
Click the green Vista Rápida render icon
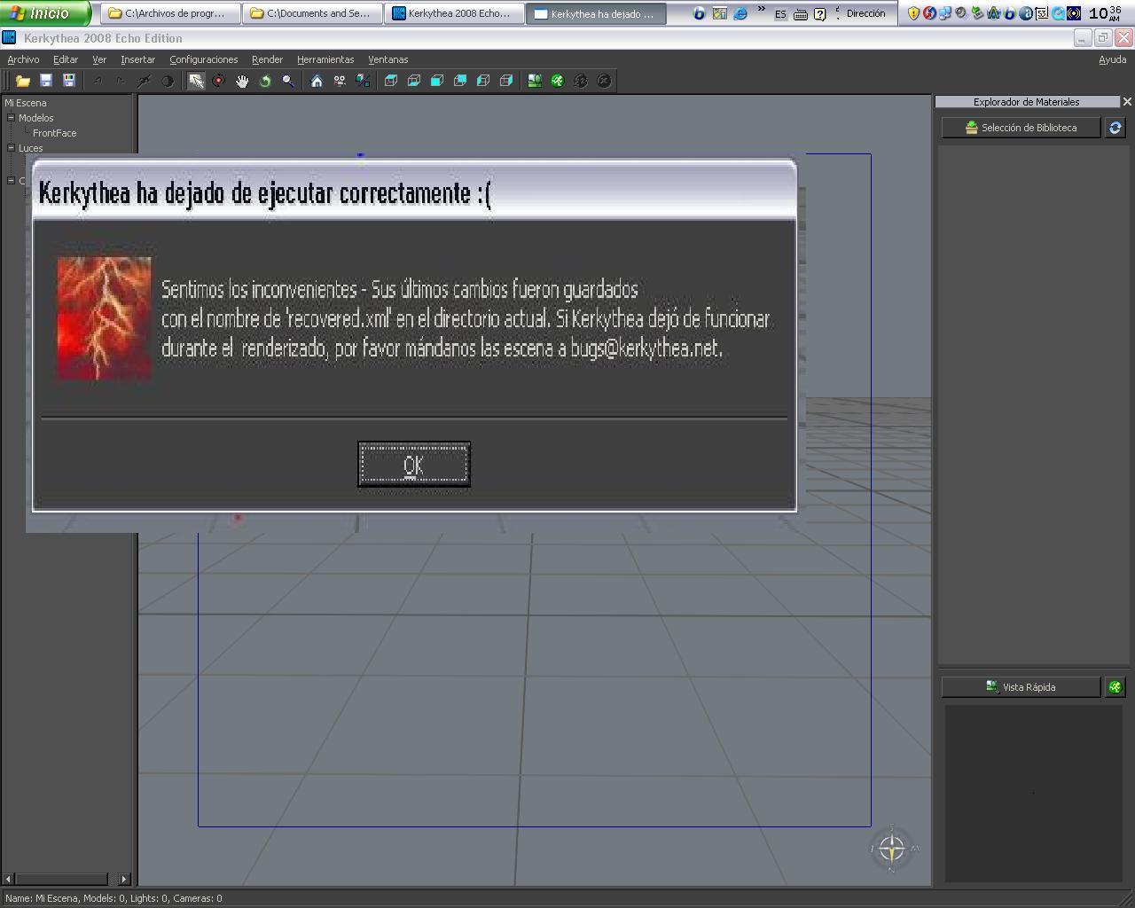1115,687
